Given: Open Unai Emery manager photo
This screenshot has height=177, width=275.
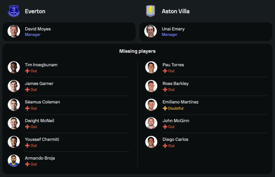Looking at the screenshot, I should coord(150,31).
